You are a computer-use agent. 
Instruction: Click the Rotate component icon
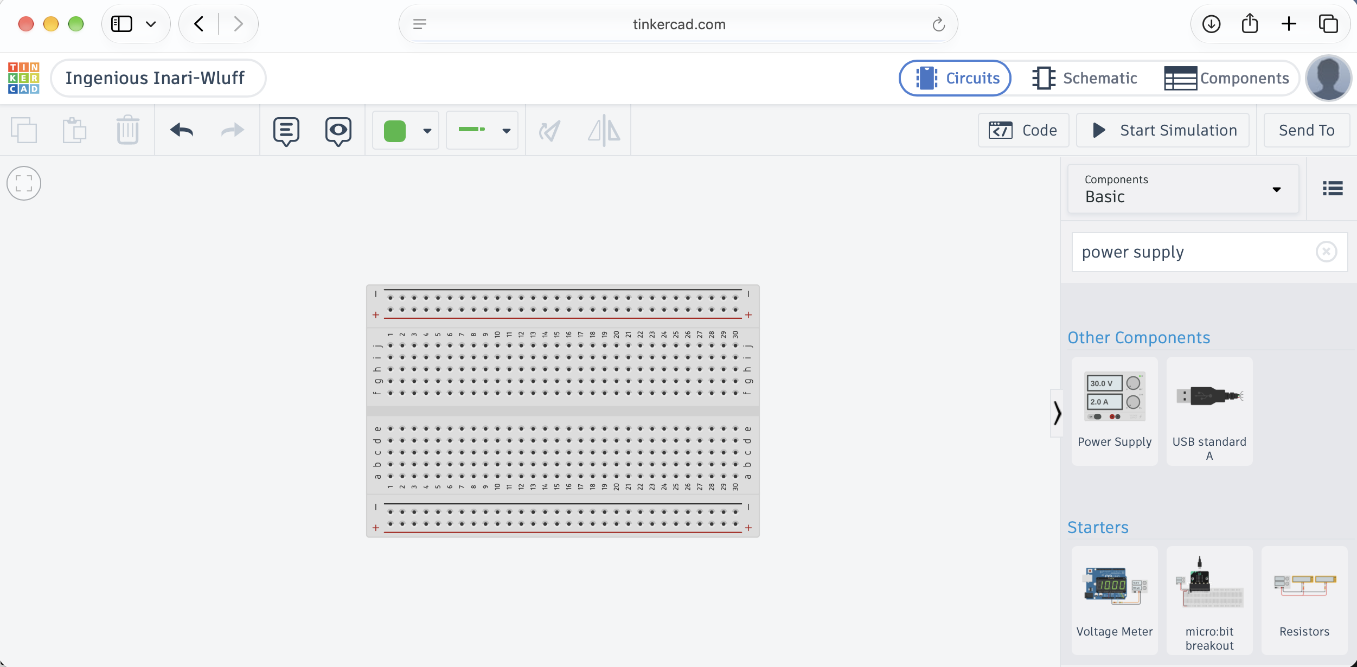[549, 131]
